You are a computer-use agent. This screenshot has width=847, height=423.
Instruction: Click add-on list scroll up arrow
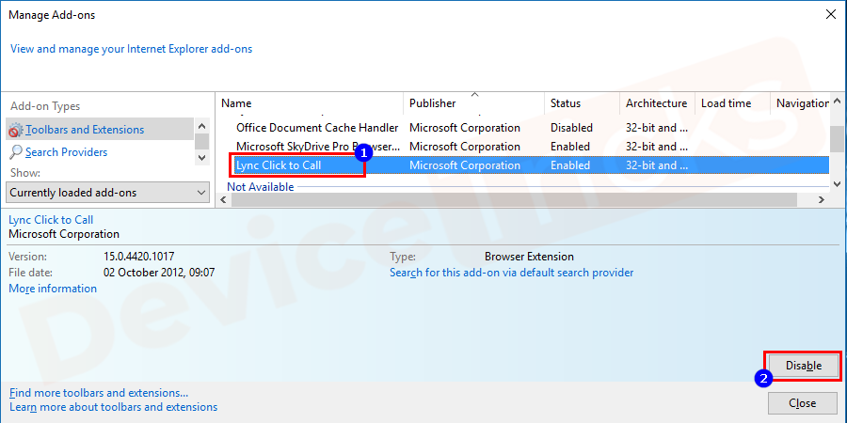pos(837,101)
